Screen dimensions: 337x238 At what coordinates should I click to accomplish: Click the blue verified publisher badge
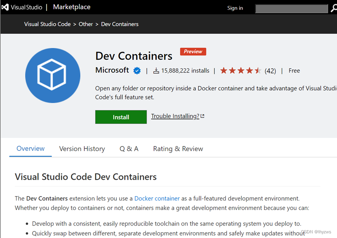137,71
